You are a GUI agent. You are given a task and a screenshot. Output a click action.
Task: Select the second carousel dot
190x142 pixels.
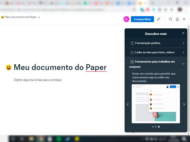pyautogui.click(x=156, y=127)
